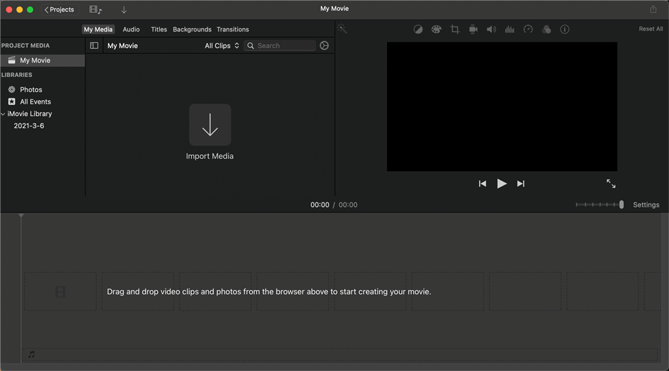This screenshot has width=669, height=371.
Task: Toggle media browser and music layout button
Action: point(95,10)
